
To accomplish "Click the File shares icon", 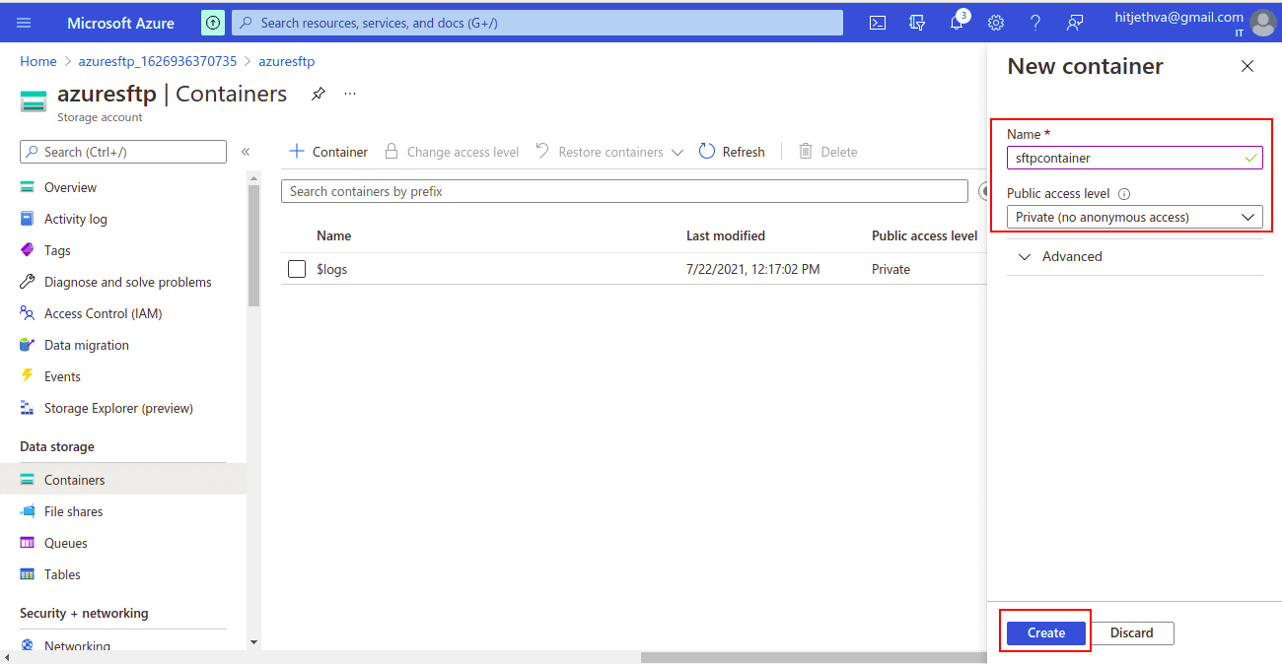I will pyautogui.click(x=28, y=511).
